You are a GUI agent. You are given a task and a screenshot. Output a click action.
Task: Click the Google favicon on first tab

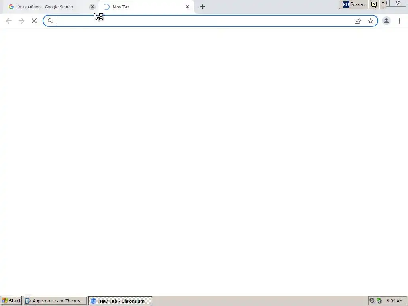(x=11, y=7)
